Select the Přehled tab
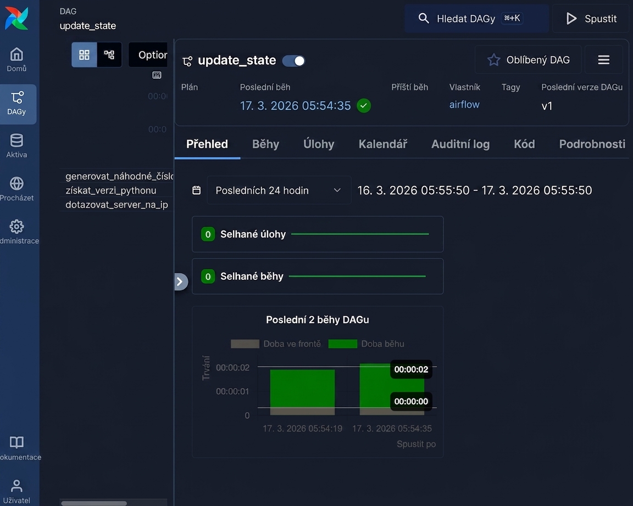Viewport: 633px width, 506px height. click(x=207, y=144)
